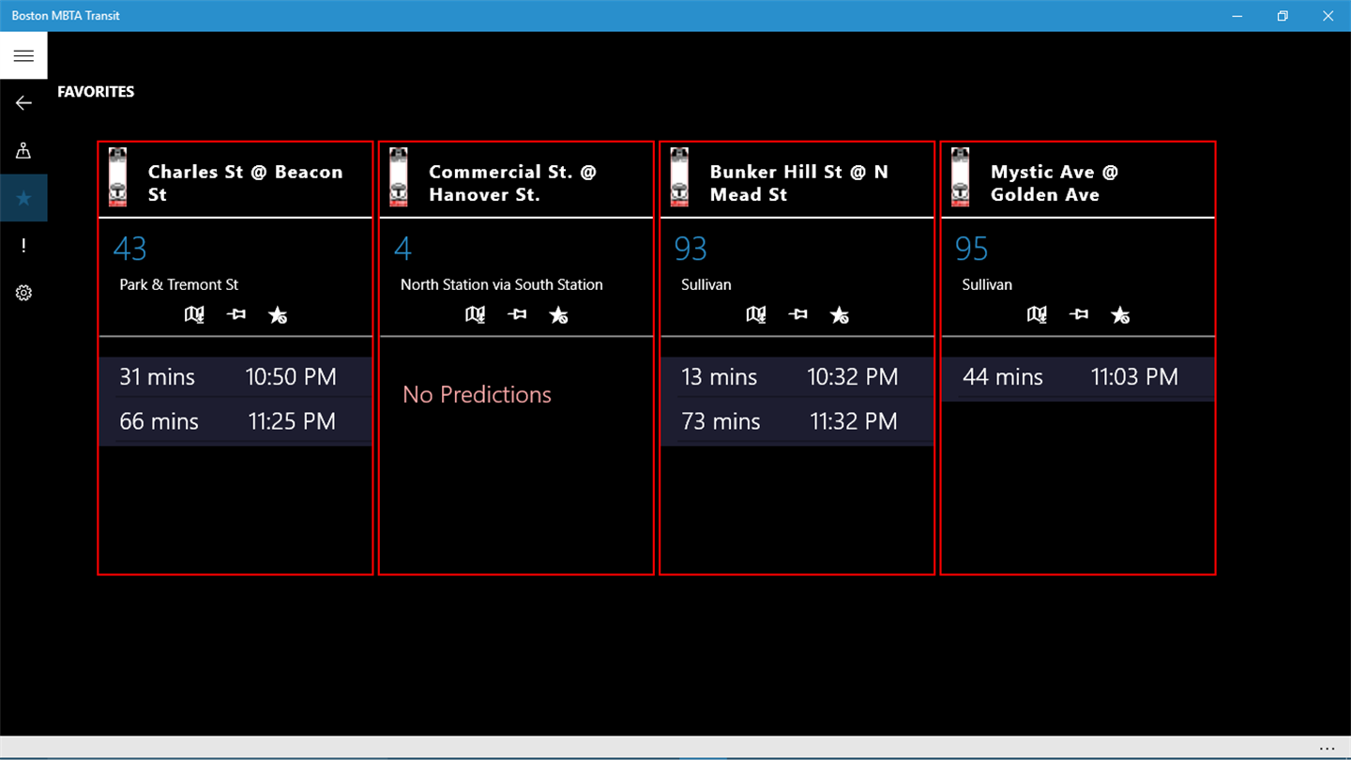Pin the route 93 Bunker Hill stop
The height and width of the screenshot is (760, 1351).
point(797,314)
